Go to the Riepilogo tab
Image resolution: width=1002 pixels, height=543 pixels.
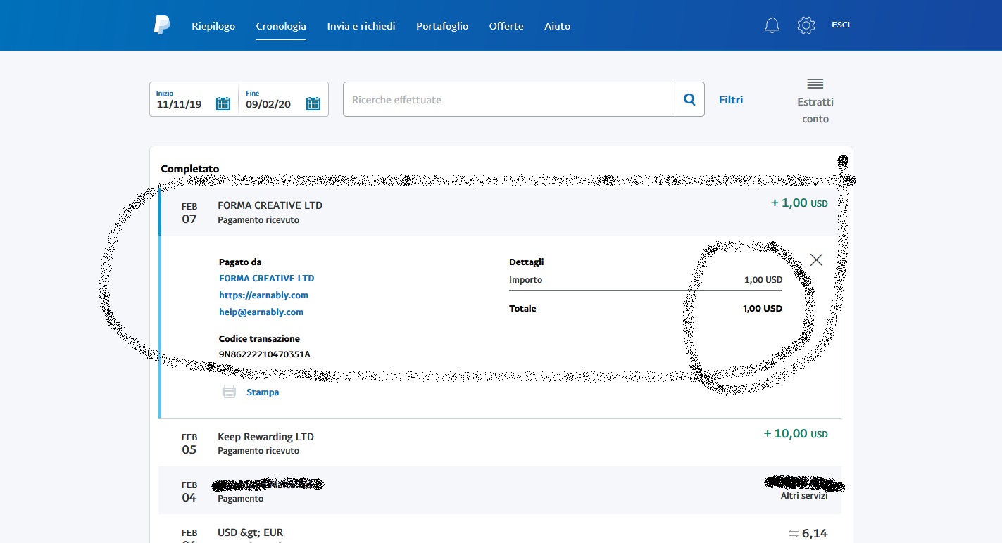pyautogui.click(x=213, y=26)
